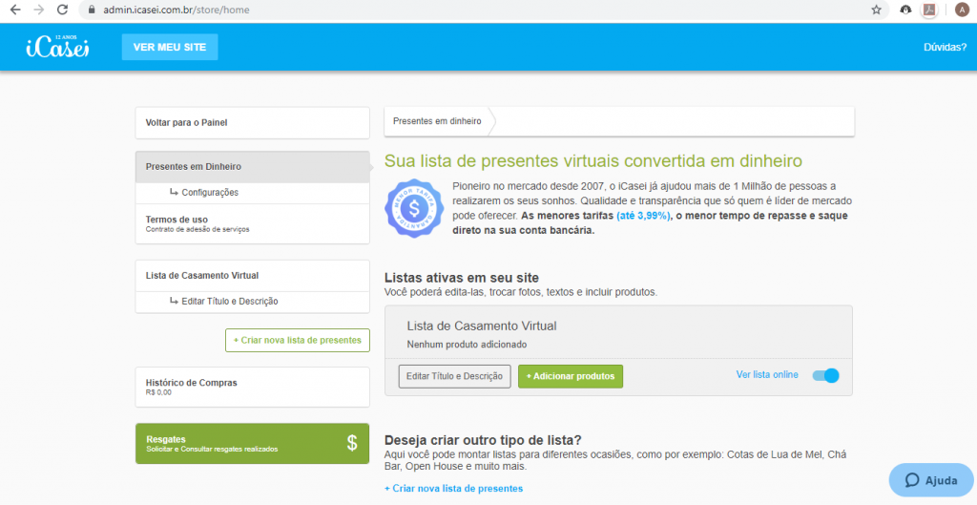This screenshot has height=505, width=977.
Task: Click the grey Editar Título e Descrição button
Action: 454,376
